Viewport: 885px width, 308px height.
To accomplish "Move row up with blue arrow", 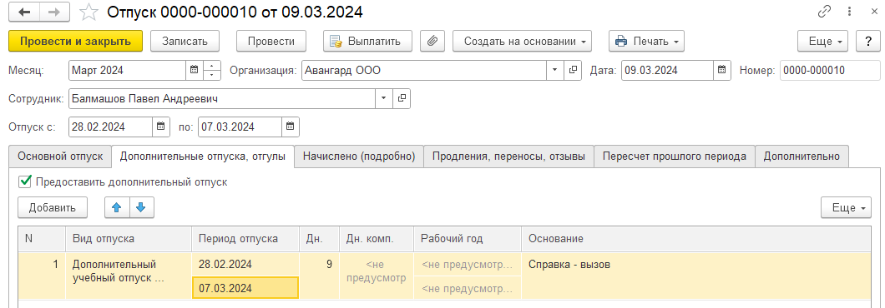I will [x=117, y=207].
